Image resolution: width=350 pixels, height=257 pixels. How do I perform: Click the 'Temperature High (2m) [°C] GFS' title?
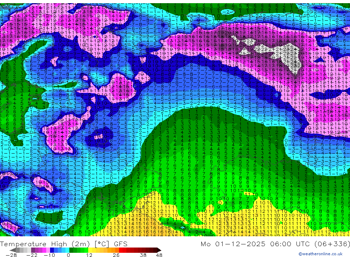(64, 244)
